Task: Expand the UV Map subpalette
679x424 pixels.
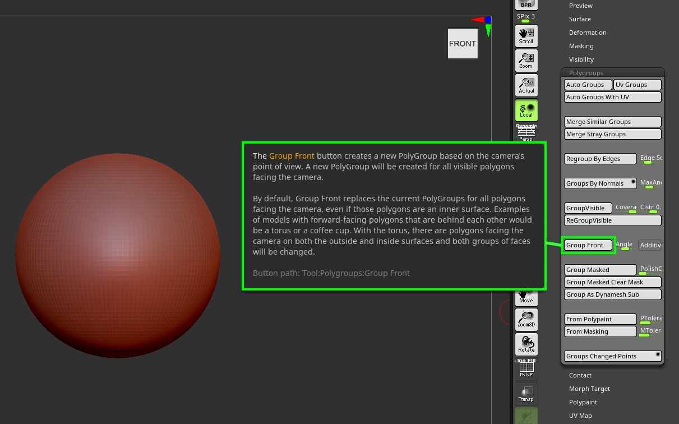Action: pos(580,416)
